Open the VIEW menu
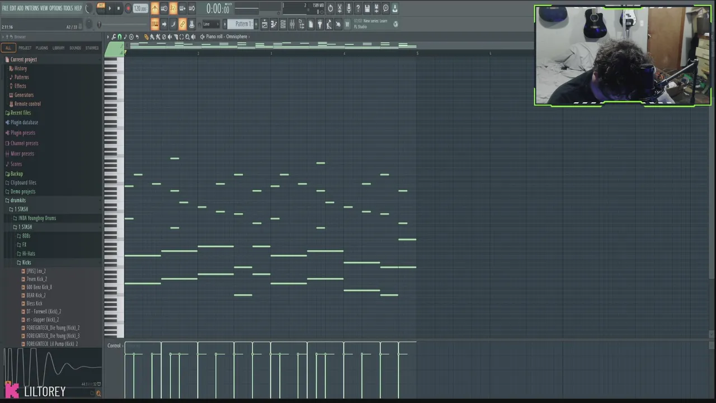 click(44, 8)
